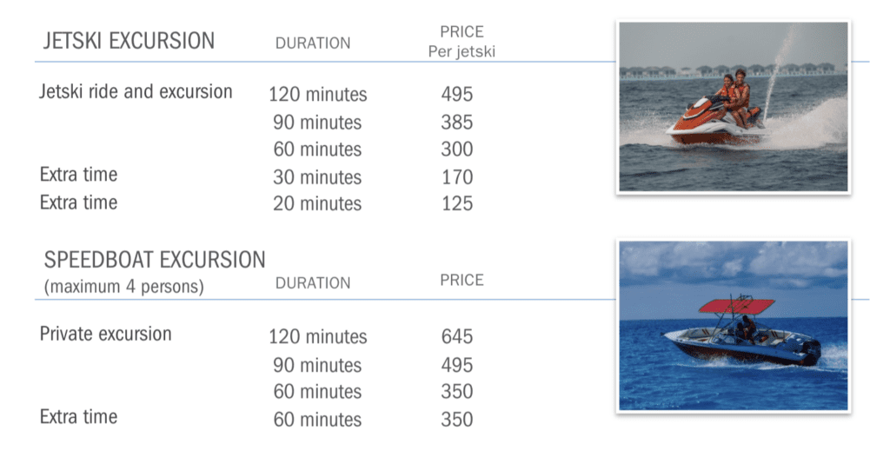The width and height of the screenshot is (890, 451).
Task: Click the speedboat section PRICE column header
Action: pyautogui.click(x=462, y=280)
